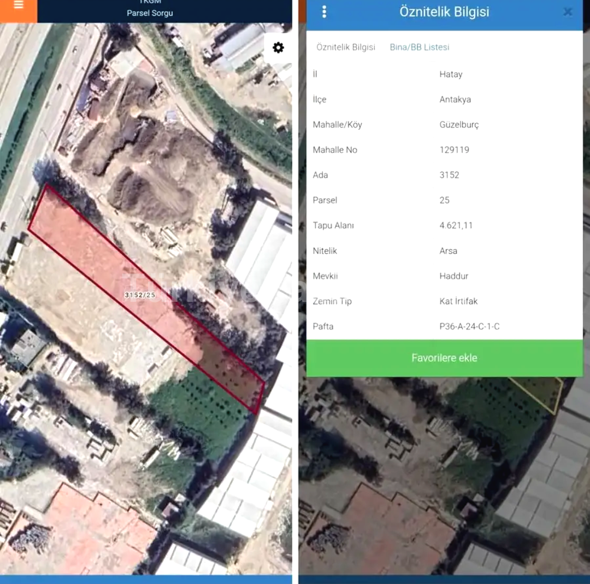Select the Mahalle/Köy value Güzelburç
The height and width of the screenshot is (584, 590).
pos(459,125)
